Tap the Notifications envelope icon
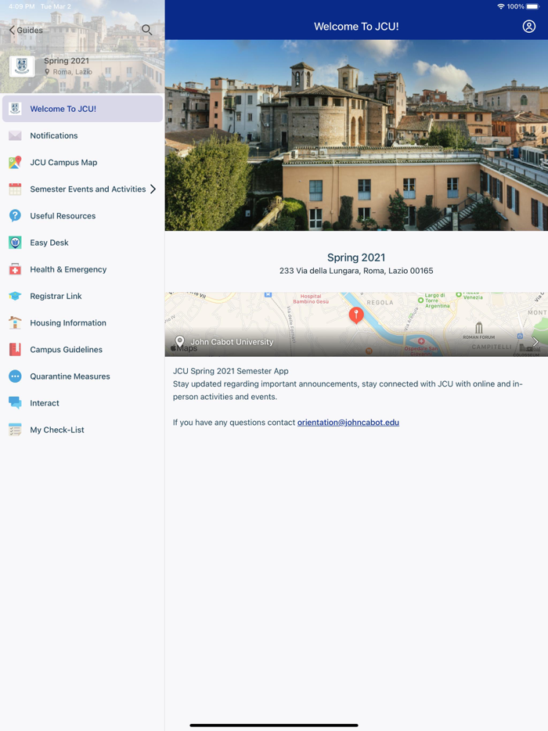 point(15,135)
